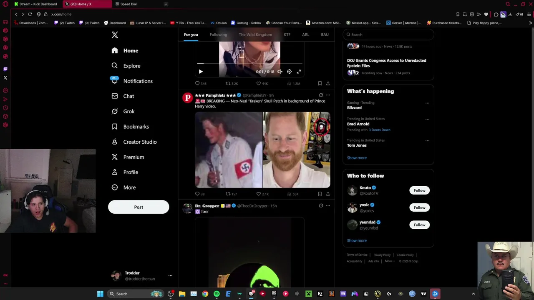Switch to the KTF tab
Image resolution: width=534 pixels, height=300 pixels.
pos(287,35)
